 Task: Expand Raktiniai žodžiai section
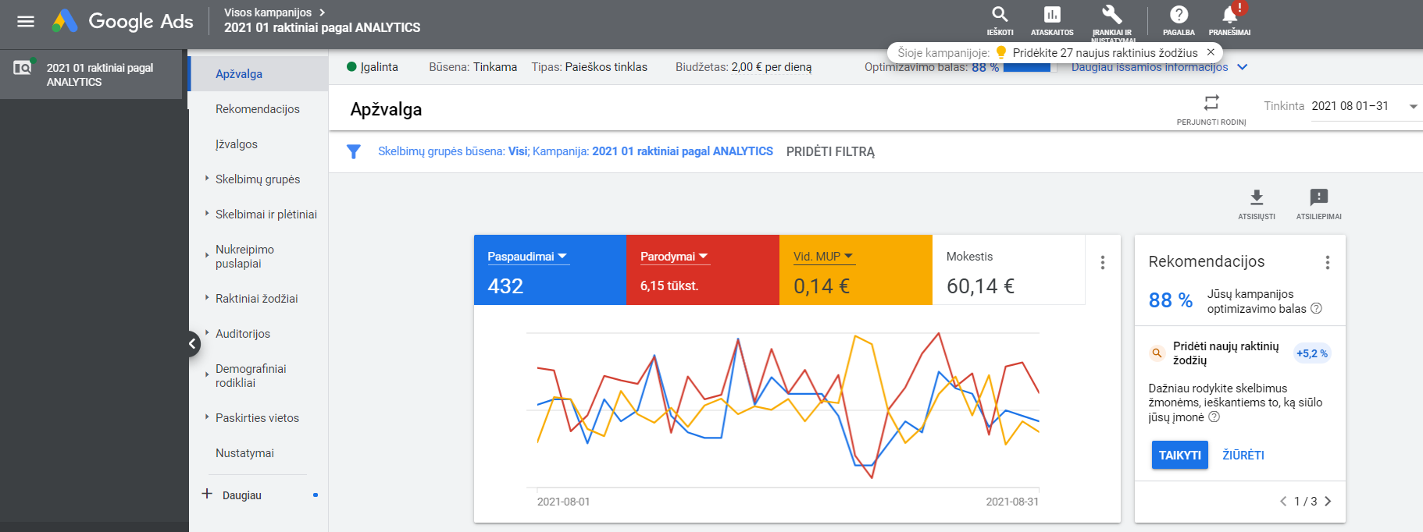tap(207, 298)
